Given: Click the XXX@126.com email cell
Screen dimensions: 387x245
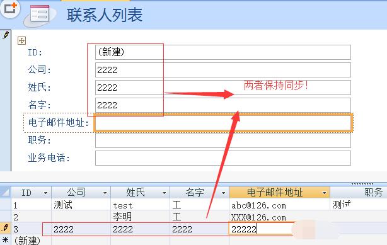Looking at the screenshot, I should (x=279, y=217).
